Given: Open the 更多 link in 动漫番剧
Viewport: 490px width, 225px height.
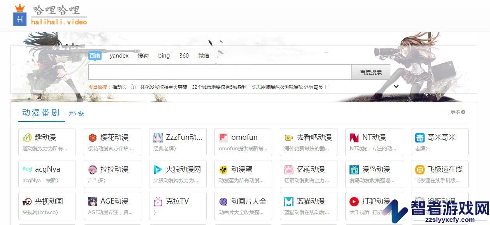Looking at the screenshot, I should [455, 112].
